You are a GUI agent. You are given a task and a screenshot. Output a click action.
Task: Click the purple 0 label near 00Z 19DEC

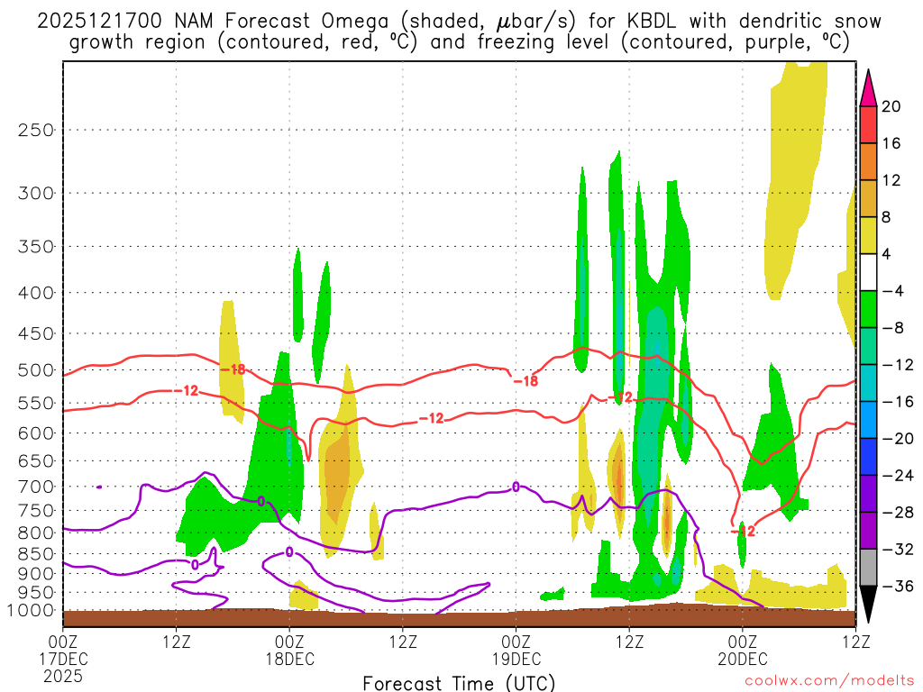[x=516, y=487]
